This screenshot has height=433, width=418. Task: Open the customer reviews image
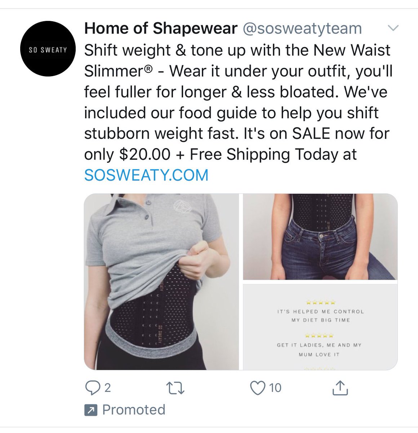[x=320, y=327]
